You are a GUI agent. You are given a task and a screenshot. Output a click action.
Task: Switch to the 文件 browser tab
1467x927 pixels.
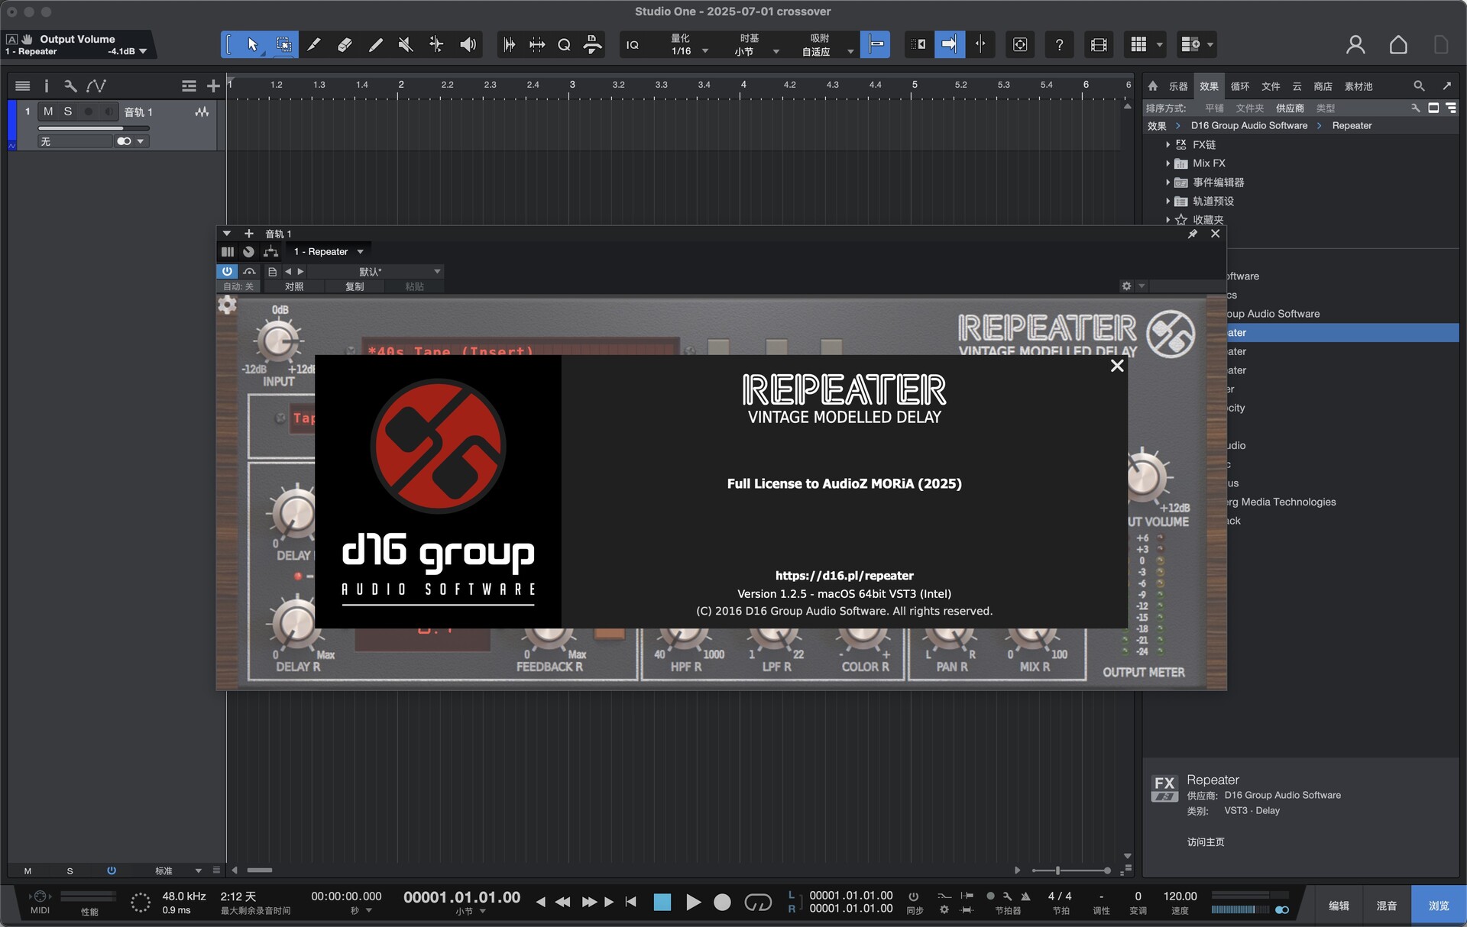pyautogui.click(x=1271, y=86)
